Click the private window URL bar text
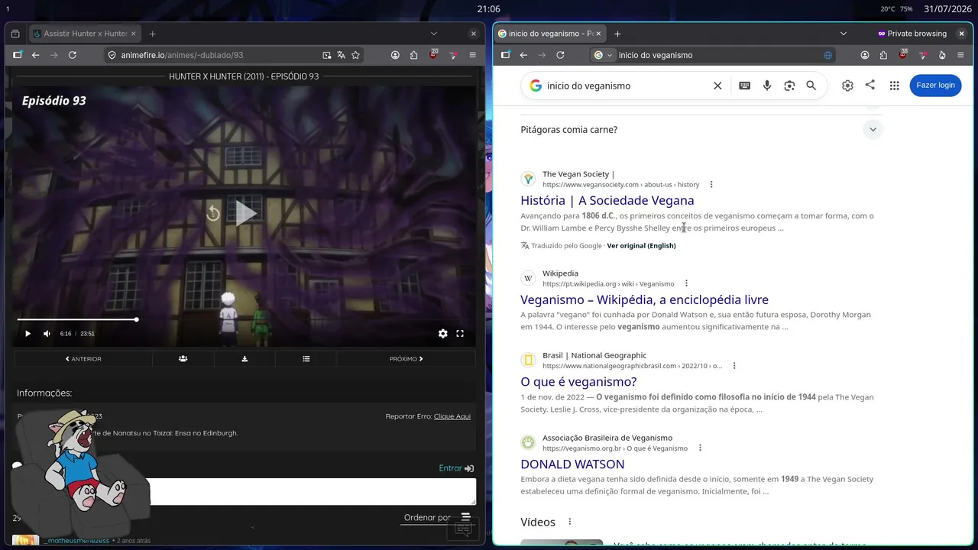978x550 pixels. tap(656, 55)
